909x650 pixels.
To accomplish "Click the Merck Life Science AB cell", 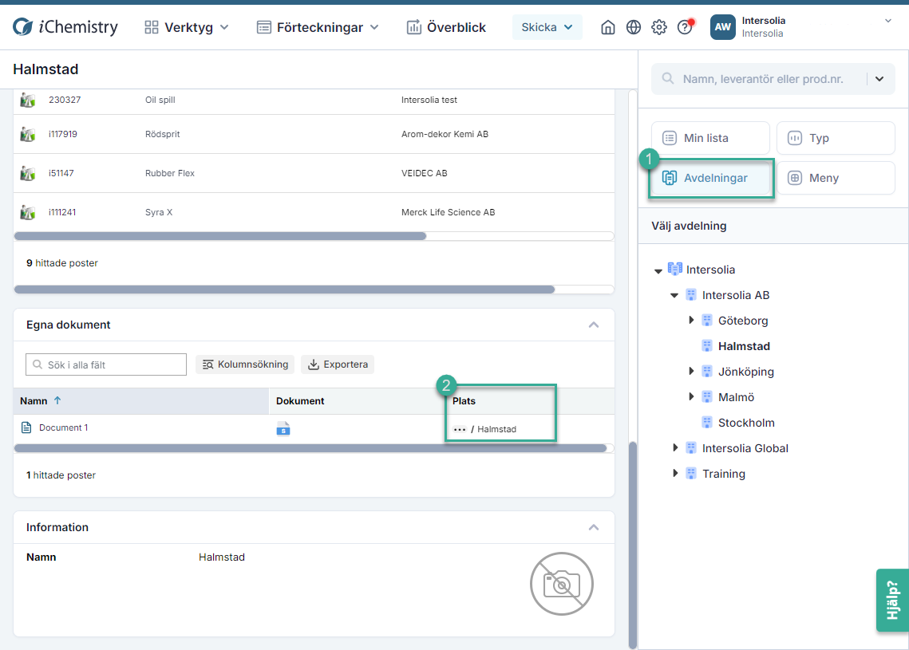I will tap(449, 213).
